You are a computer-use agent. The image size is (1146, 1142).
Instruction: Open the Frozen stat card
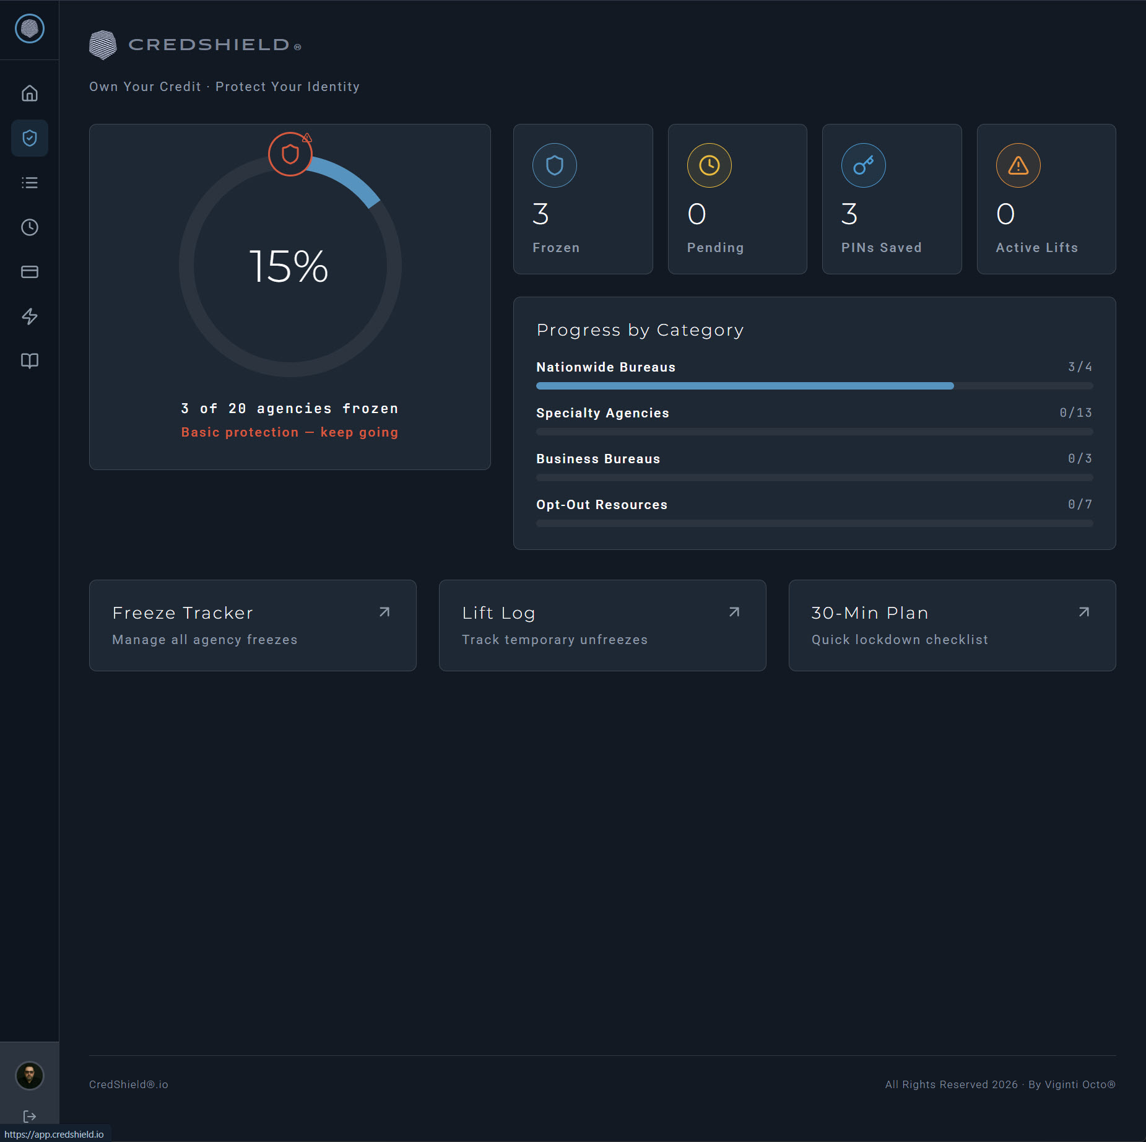coord(583,199)
